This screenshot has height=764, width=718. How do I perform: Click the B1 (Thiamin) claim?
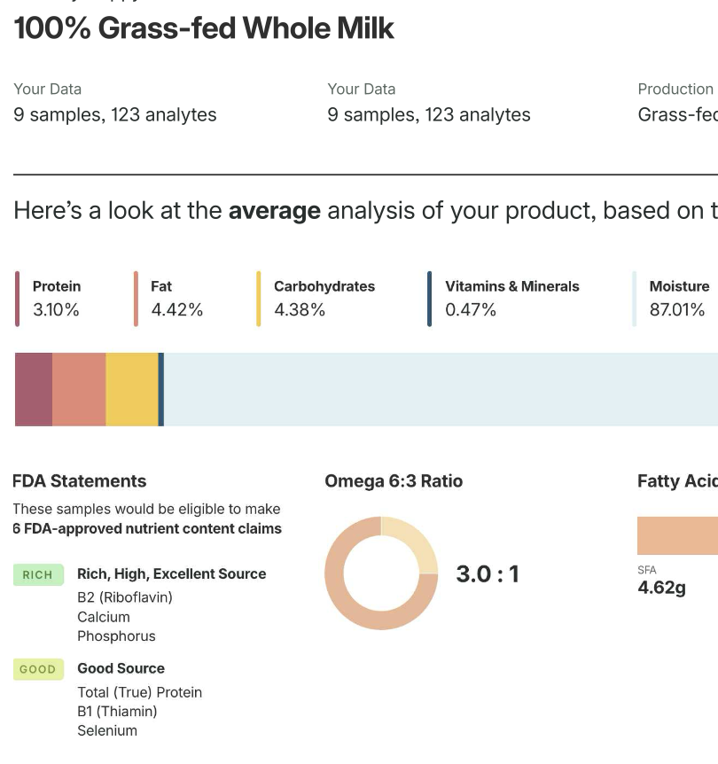point(117,711)
